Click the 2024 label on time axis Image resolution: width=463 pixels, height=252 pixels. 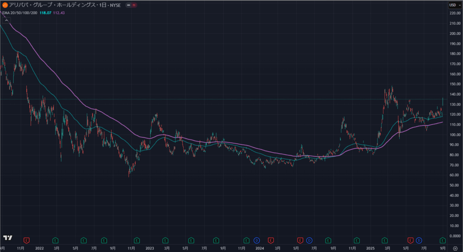pyautogui.click(x=260, y=248)
